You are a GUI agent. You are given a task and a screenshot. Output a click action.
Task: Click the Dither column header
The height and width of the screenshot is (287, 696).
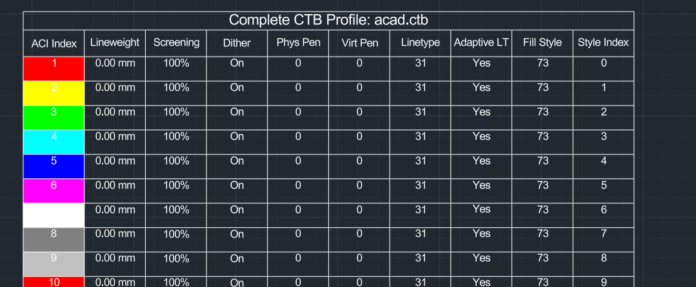coord(237,43)
